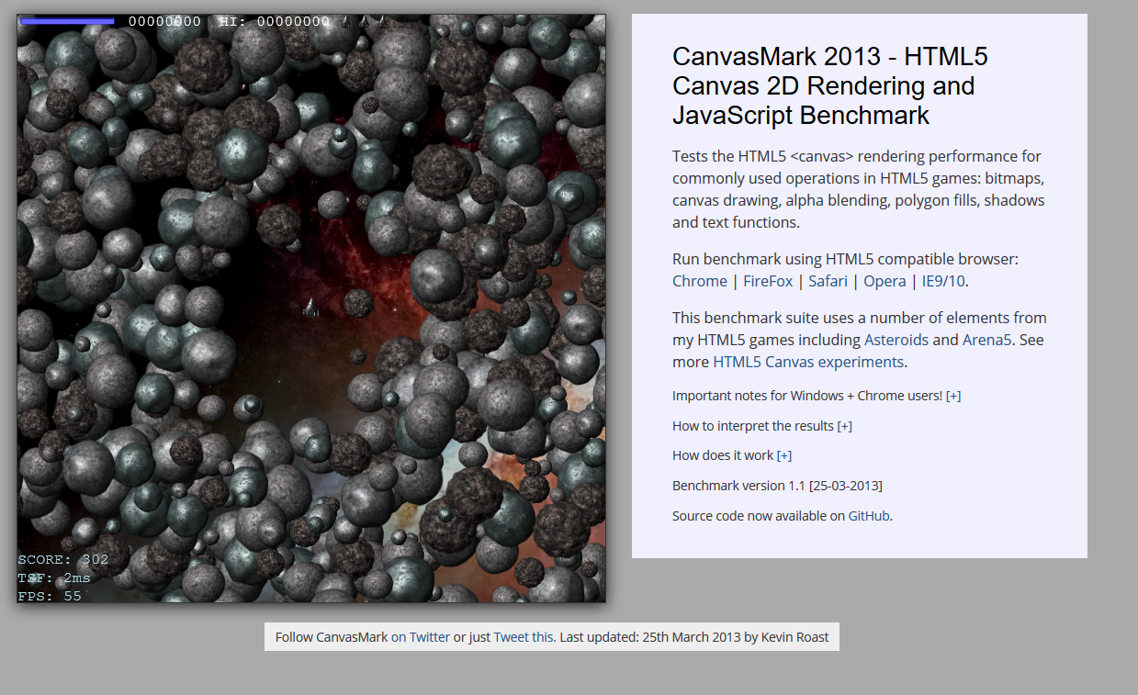Click the TSF: 2ms readout

click(x=54, y=577)
